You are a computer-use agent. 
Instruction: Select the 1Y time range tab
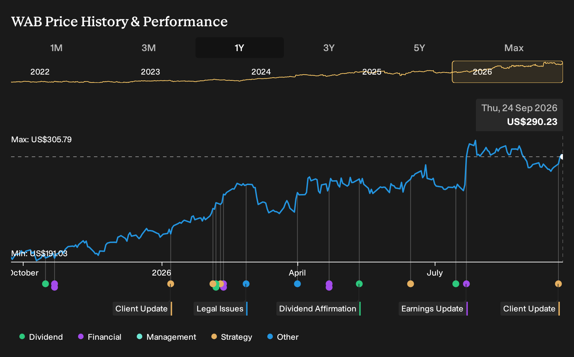(240, 48)
